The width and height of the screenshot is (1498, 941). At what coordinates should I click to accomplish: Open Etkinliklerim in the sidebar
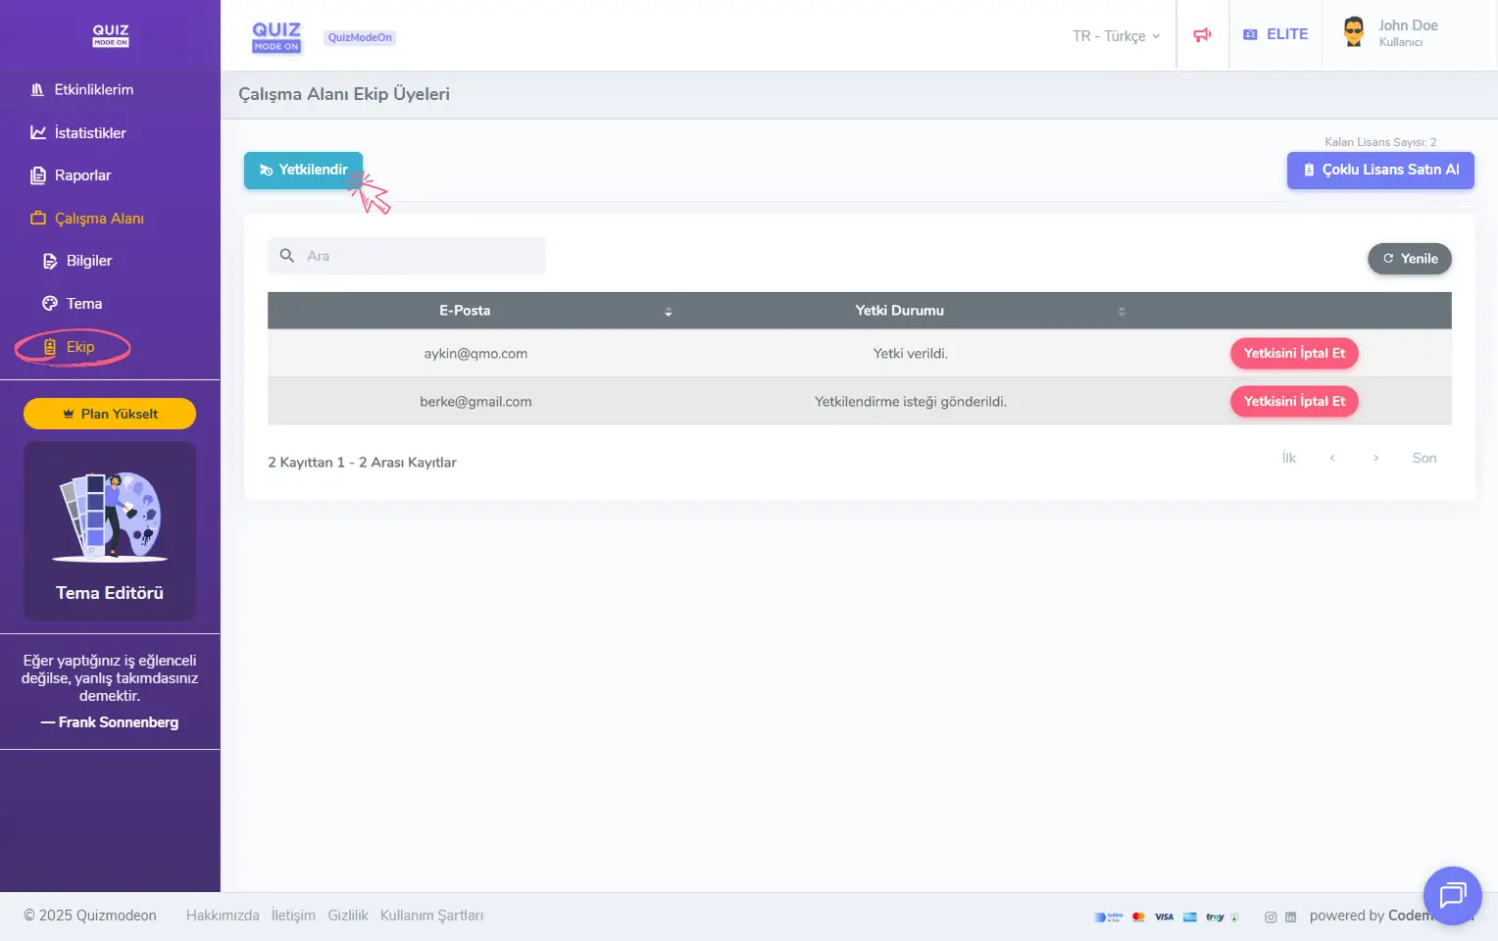pos(93,90)
